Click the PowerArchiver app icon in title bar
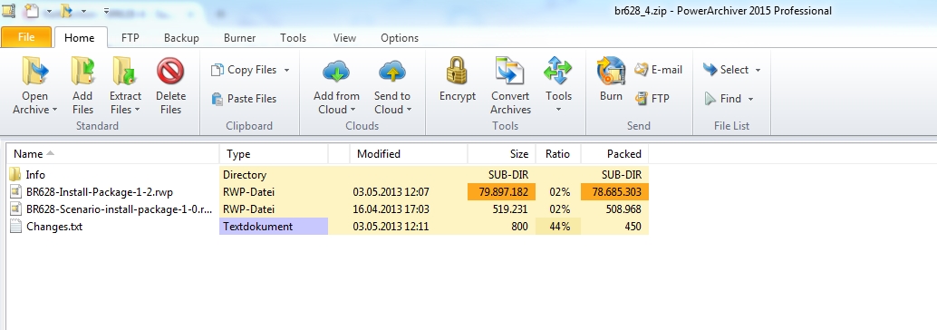The height and width of the screenshot is (330, 937). [x=8, y=10]
